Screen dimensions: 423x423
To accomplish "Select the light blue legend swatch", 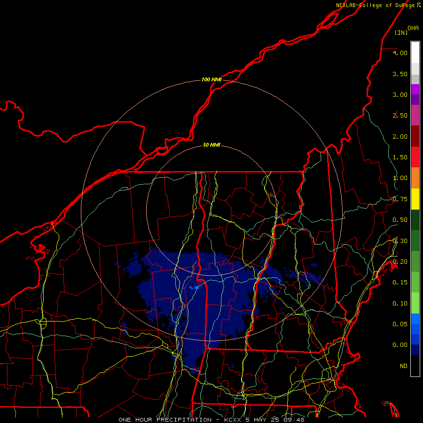I will (x=415, y=319).
